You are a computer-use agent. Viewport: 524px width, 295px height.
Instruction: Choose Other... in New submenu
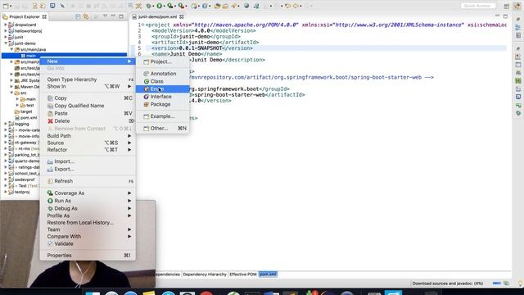pos(163,129)
